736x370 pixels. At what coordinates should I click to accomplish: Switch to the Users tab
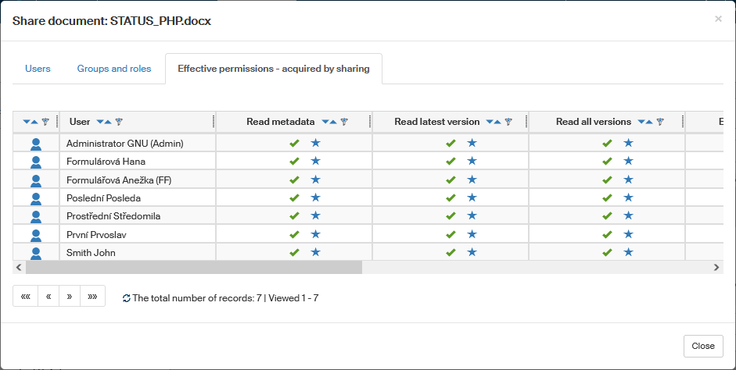[38, 69]
